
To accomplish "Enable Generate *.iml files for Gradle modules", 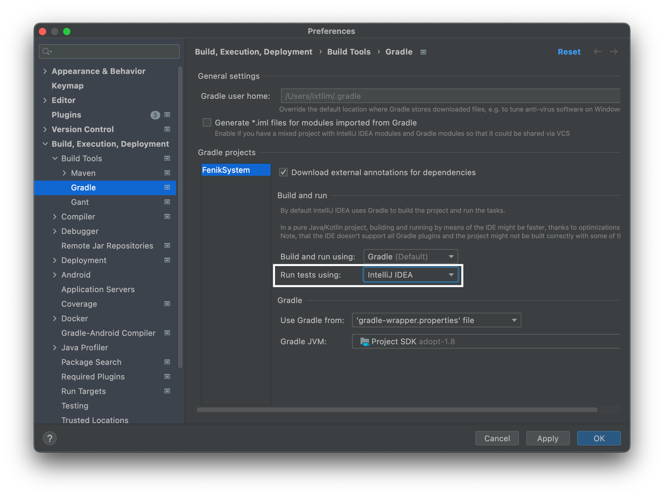I will pyautogui.click(x=207, y=122).
